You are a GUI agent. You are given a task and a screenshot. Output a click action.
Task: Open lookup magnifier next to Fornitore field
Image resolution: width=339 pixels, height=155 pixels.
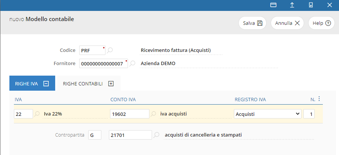coord(133,63)
